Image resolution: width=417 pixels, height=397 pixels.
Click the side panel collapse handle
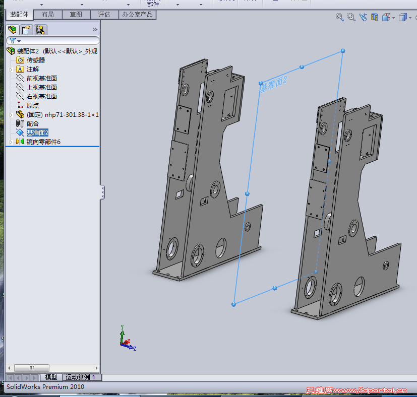coord(103,192)
